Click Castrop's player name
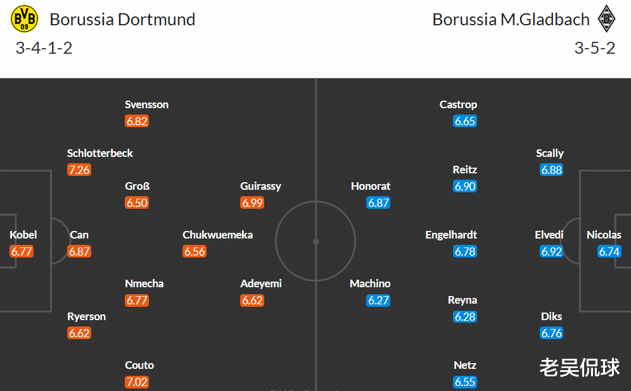 pyautogui.click(x=458, y=104)
